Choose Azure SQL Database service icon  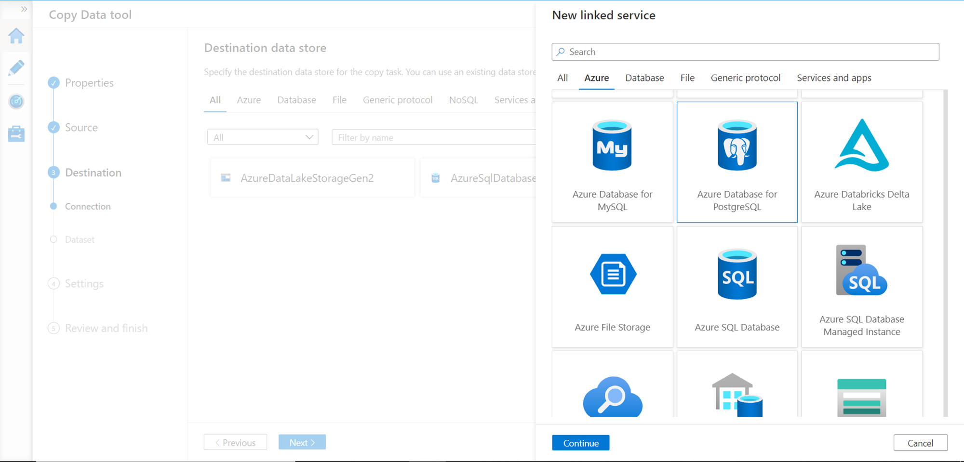(737, 274)
